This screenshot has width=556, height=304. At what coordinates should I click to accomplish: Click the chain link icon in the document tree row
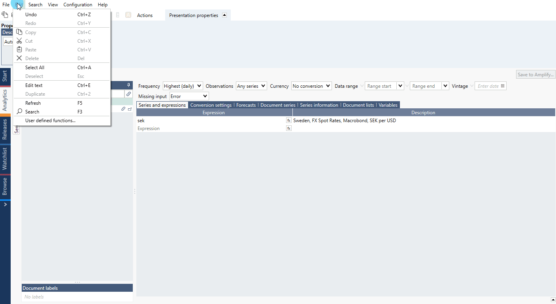click(x=123, y=109)
